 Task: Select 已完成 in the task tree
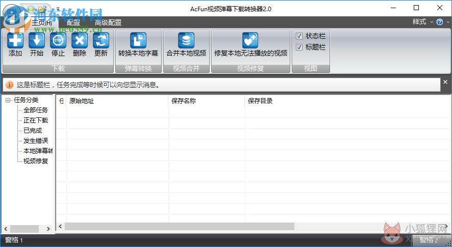tap(33, 131)
